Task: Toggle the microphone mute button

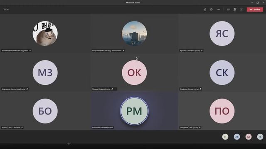Action: pyautogui.click(x=235, y=10)
